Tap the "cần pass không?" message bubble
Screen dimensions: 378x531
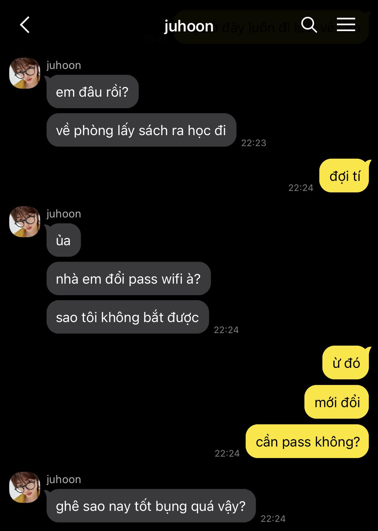point(307,441)
